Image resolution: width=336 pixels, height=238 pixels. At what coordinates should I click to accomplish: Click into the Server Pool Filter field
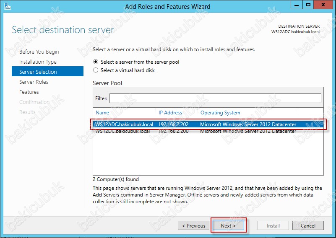pos(215,98)
